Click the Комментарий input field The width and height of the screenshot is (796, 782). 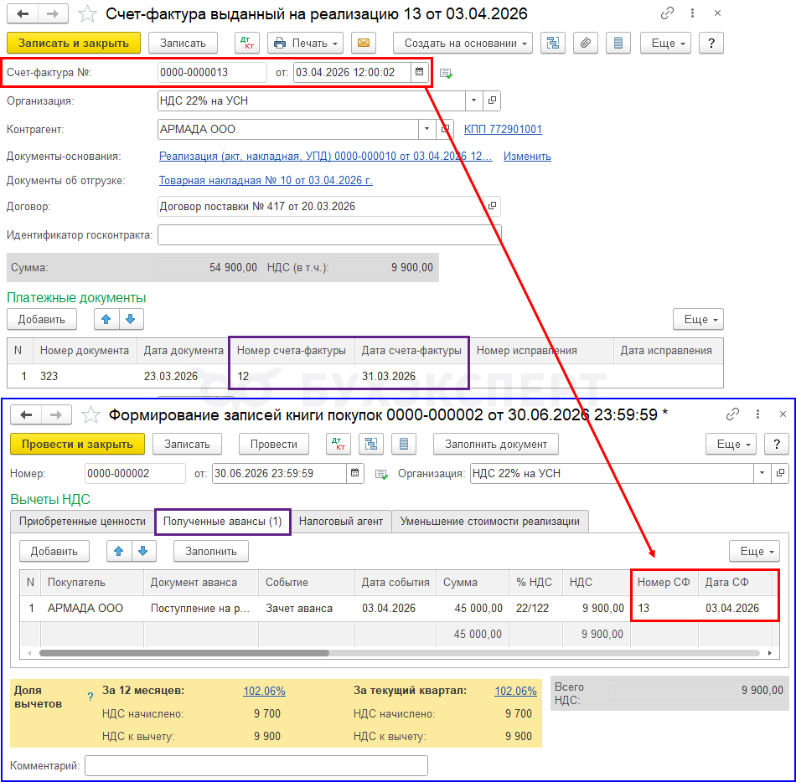tap(256, 766)
